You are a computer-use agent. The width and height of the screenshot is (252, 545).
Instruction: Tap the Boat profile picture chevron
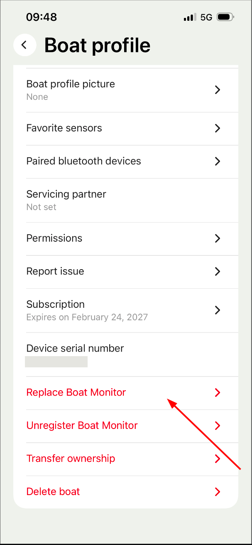point(217,90)
